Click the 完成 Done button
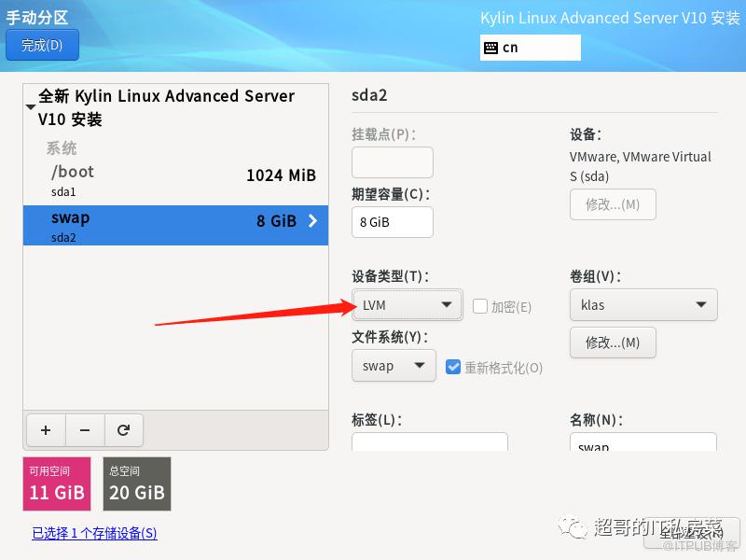746x560 pixels. click(x=42, y=45)
